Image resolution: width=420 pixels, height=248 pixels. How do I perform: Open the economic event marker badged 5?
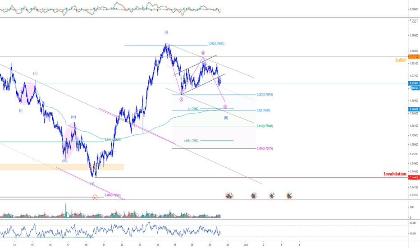pyautogui.click(x=272, y=196)
